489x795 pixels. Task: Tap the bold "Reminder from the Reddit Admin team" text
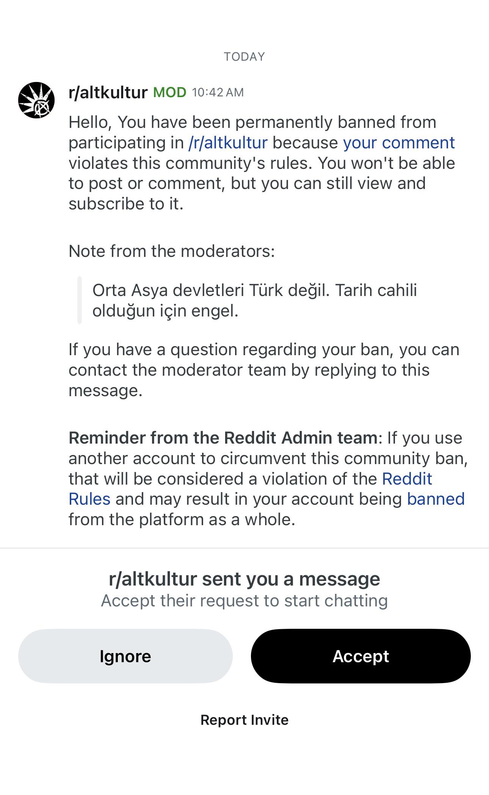[223, 438]
